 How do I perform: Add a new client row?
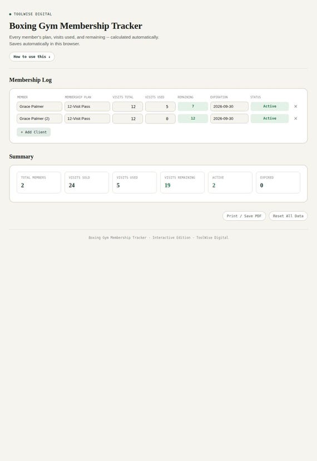pyautogui.click(x=33, y=132)
